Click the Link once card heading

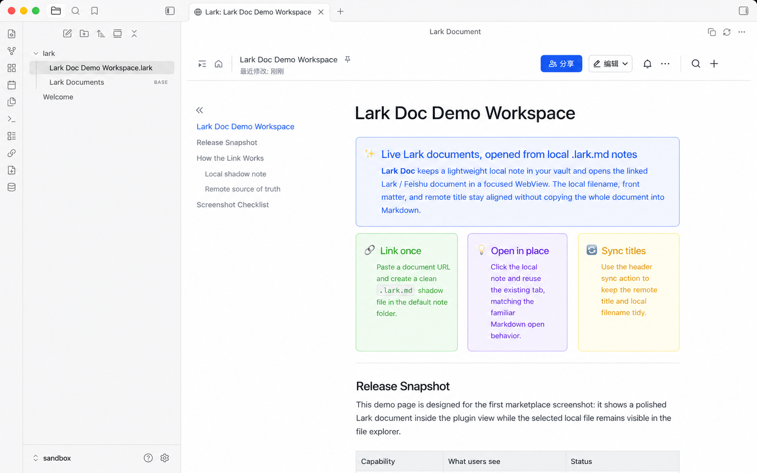pyautogui.click(x=400, y=251)
